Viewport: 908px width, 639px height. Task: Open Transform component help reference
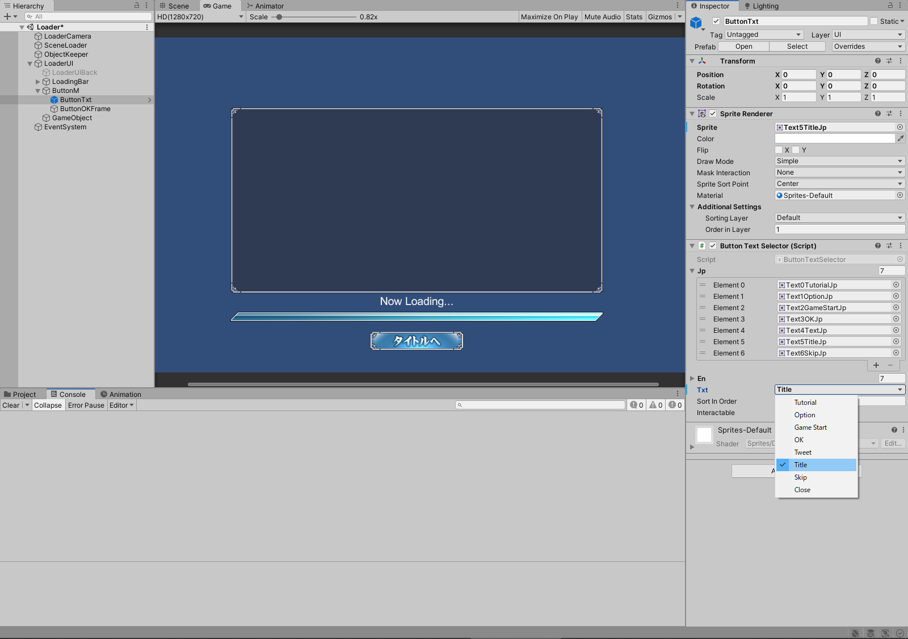pyautogui.click(x=878, y=61)
